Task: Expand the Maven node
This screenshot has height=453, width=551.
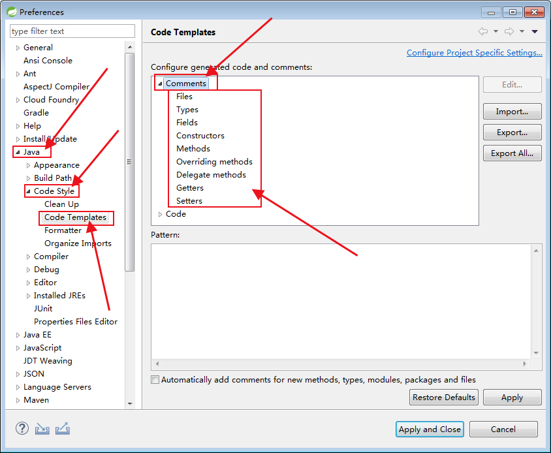Action: (x=18, y=400)
